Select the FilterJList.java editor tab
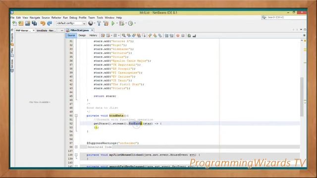This screenshot has width=317, height=178. (80, 30)
